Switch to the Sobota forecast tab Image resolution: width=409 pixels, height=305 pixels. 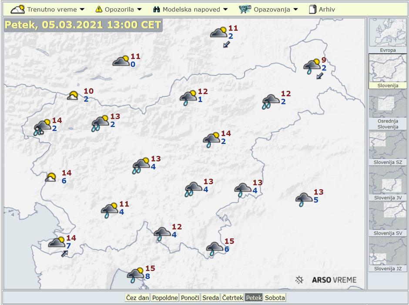(275, 298)
